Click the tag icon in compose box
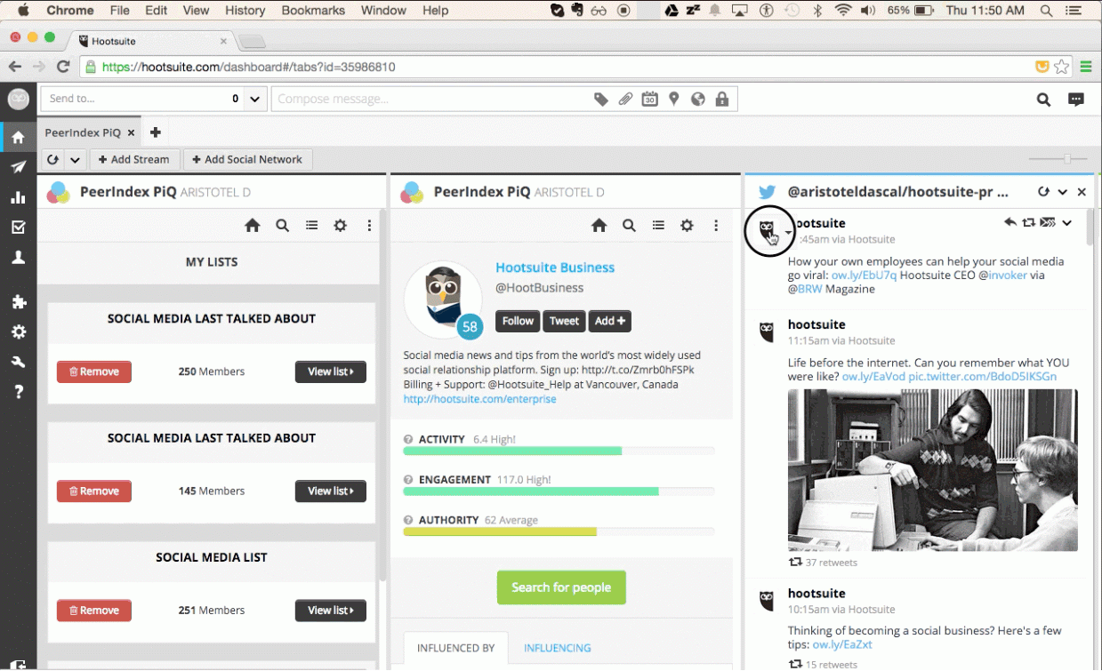This screenshot has width=1102, height=671. 601,99
